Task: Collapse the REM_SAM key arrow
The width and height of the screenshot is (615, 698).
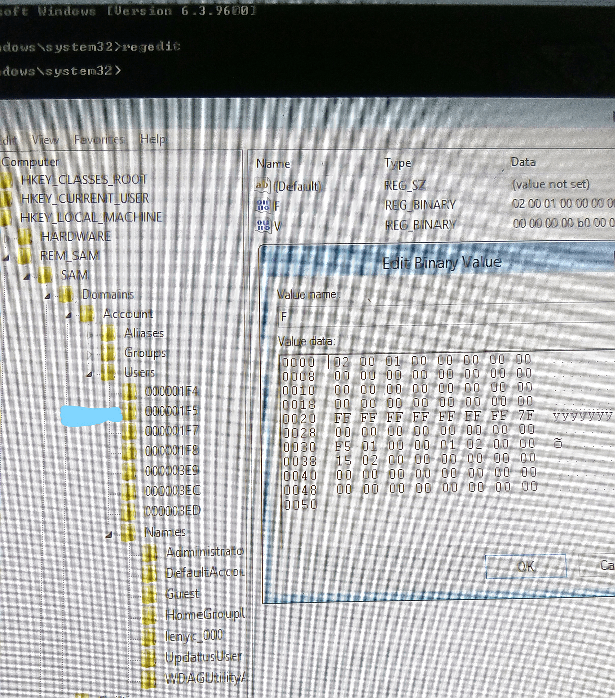Action: tap(6, 258)
